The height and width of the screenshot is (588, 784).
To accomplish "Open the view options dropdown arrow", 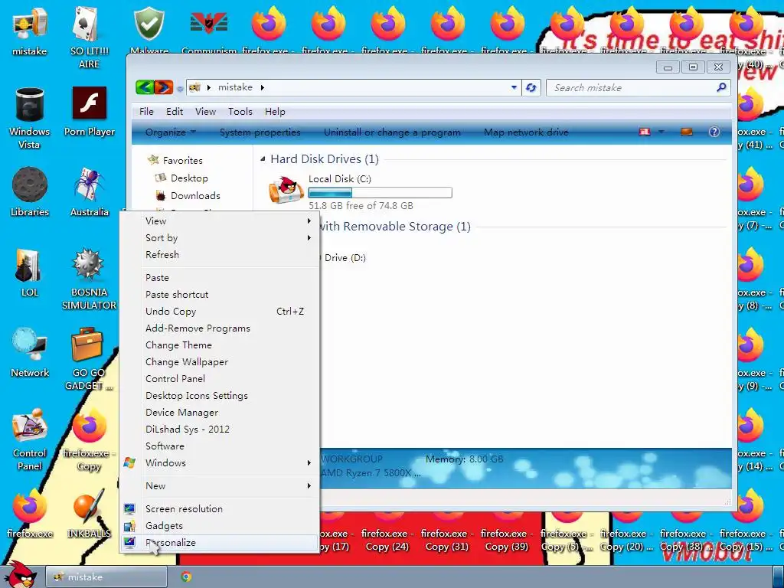I will pyautogui.click(x=661, y=132).
